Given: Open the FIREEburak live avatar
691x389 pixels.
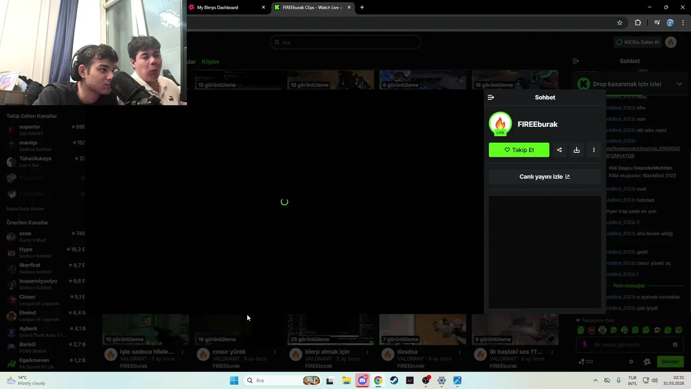Looking at the screenshot, I should pyautogui.click(x=500, y=124).
